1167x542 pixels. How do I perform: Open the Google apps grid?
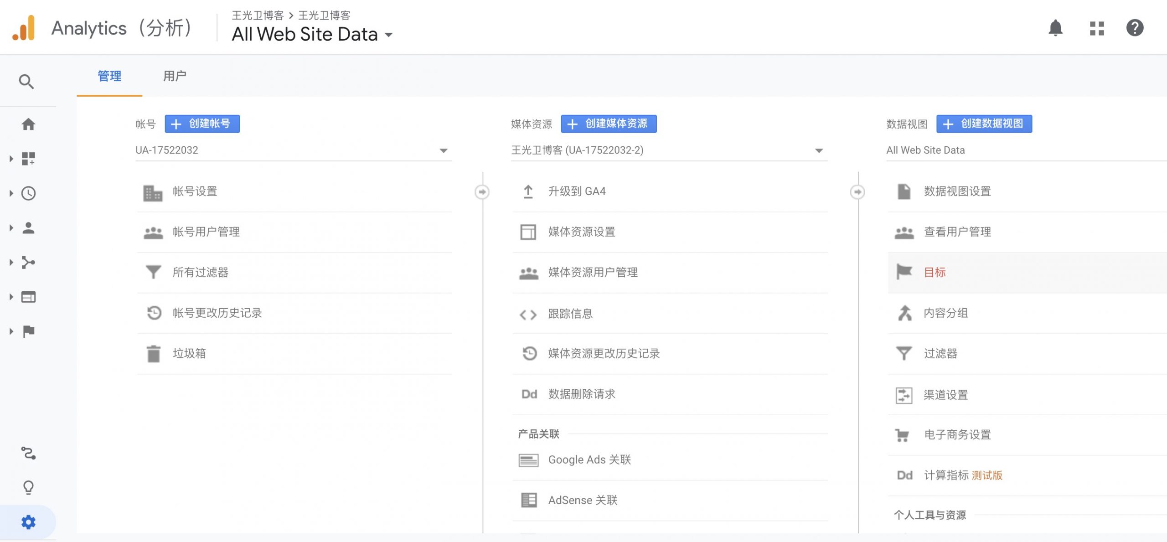1097,28
